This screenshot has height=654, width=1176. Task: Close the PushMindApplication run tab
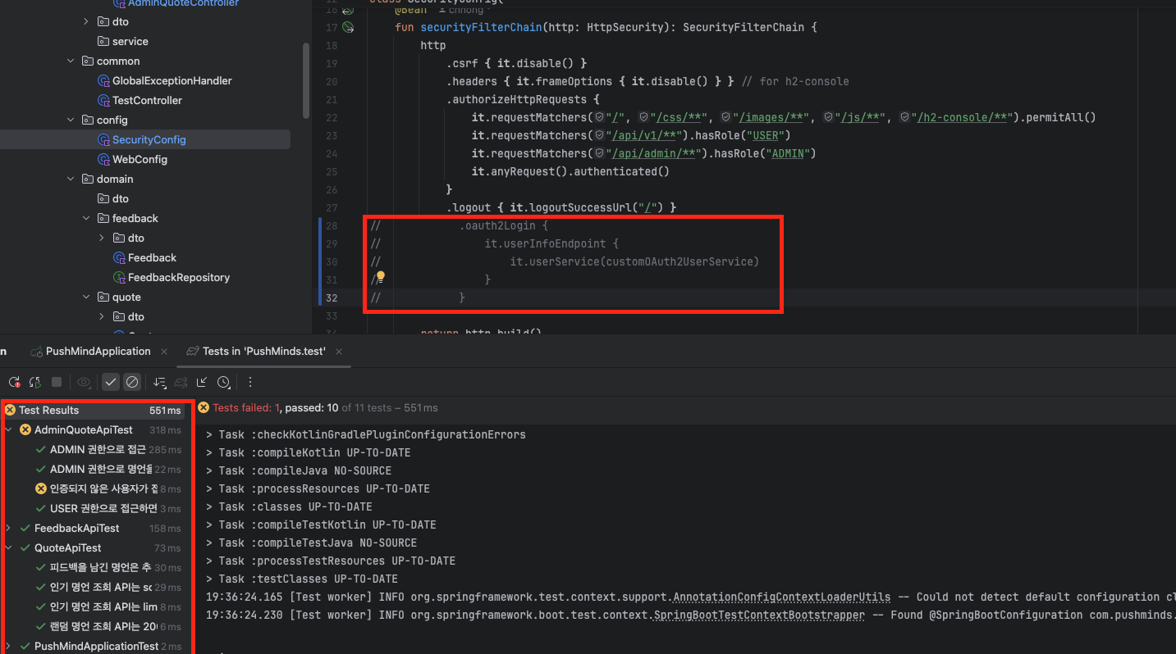pyautogui.click(x=164, y=351)
